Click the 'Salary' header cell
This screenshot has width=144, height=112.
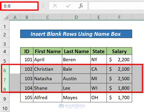119,51
